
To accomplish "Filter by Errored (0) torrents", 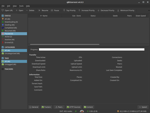I will pyautogui.click(x=14, y=43).
